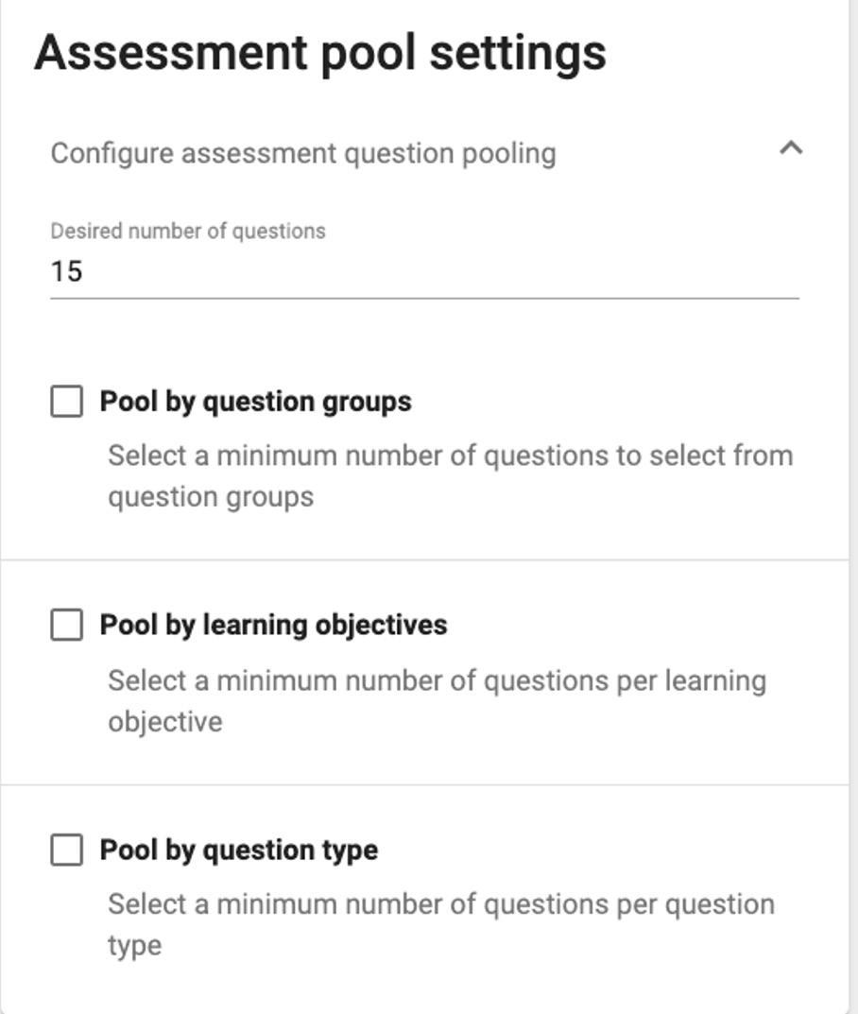Click the "Assessment pool settings" heading
858x1014 pixels.
(320, 52)
